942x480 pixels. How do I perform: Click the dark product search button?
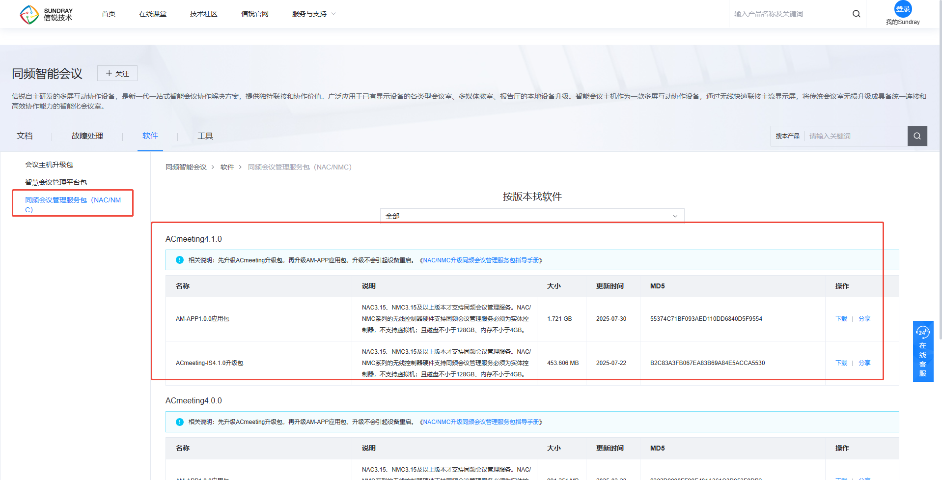pos(917,136)
